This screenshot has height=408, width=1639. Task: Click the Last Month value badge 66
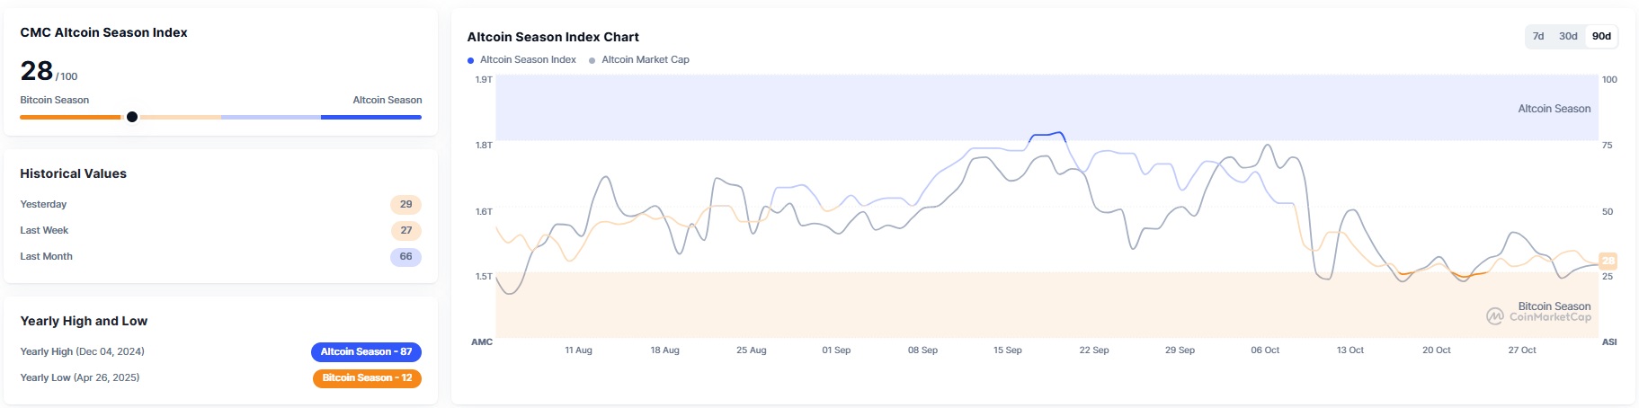tap(405, 256)
